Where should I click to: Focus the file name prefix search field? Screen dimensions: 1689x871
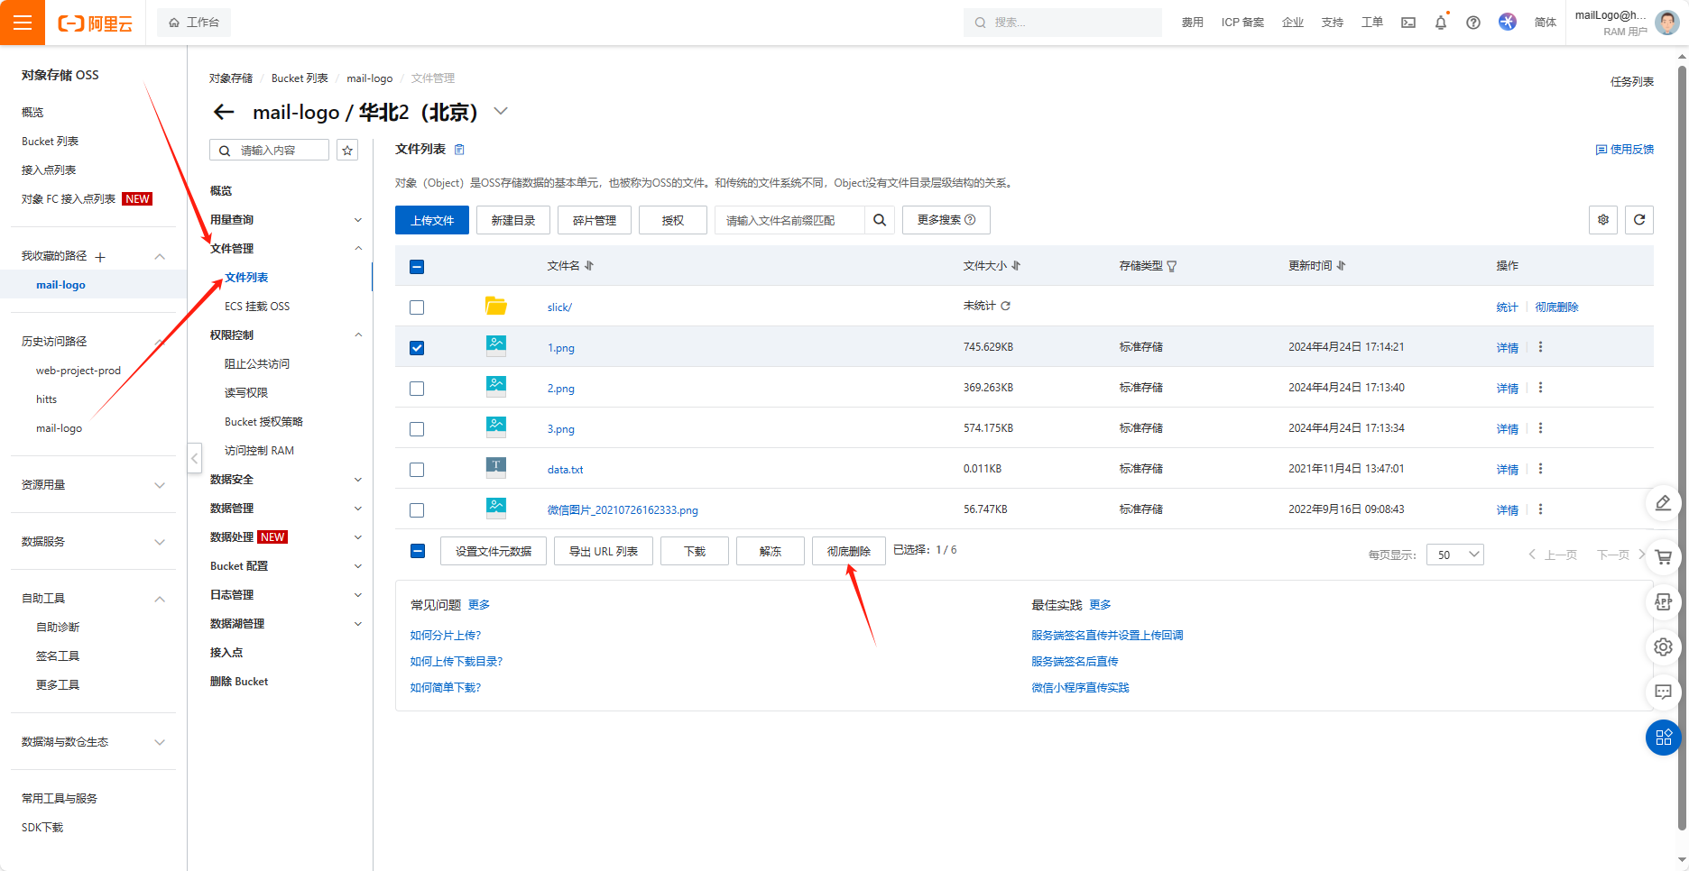[789, 220]
